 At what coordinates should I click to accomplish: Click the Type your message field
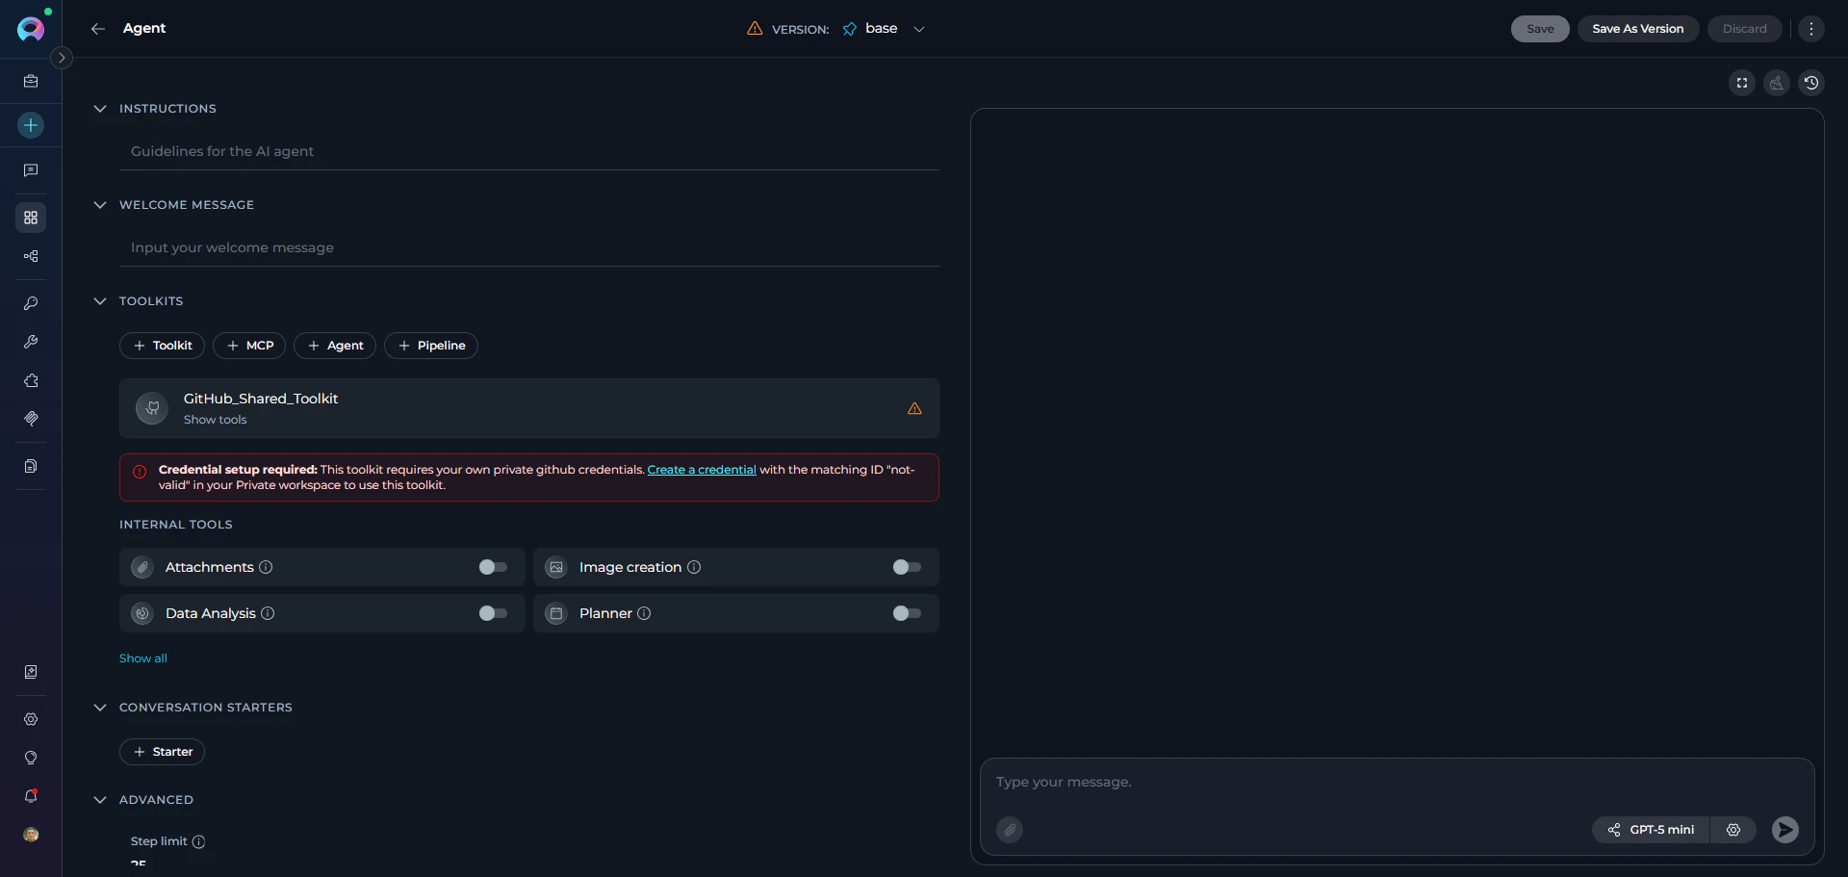tap(1396, 782)
